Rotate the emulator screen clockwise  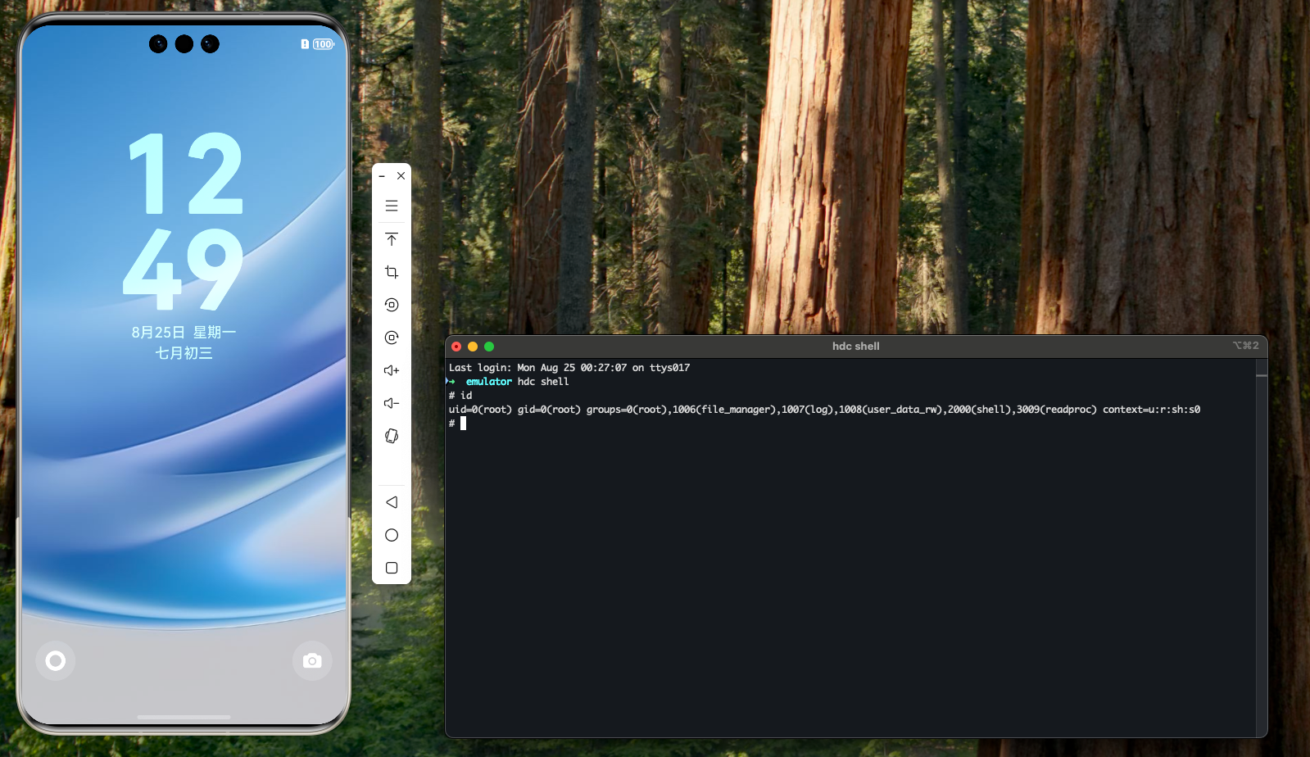click(392, 338)
